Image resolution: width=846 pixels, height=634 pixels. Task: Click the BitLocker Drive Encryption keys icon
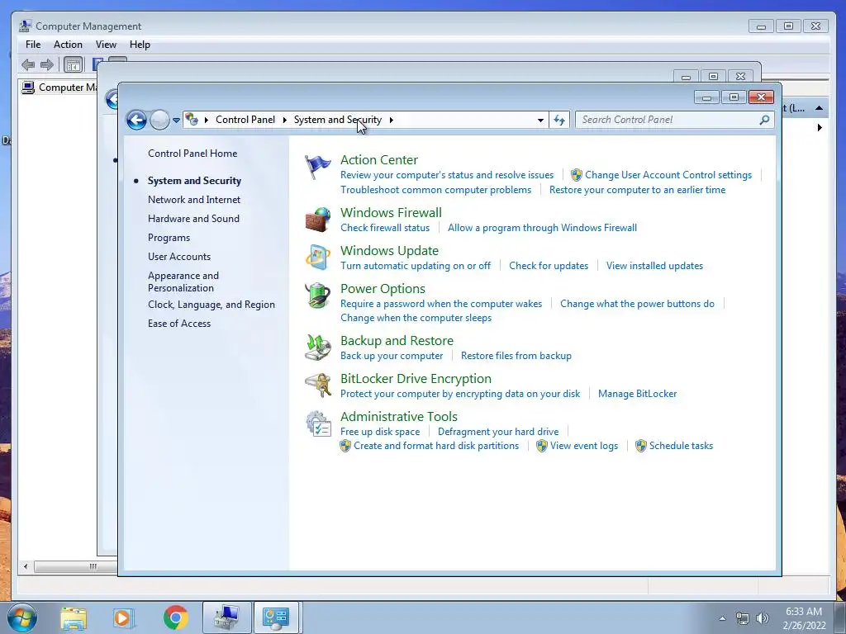point(318,386)
